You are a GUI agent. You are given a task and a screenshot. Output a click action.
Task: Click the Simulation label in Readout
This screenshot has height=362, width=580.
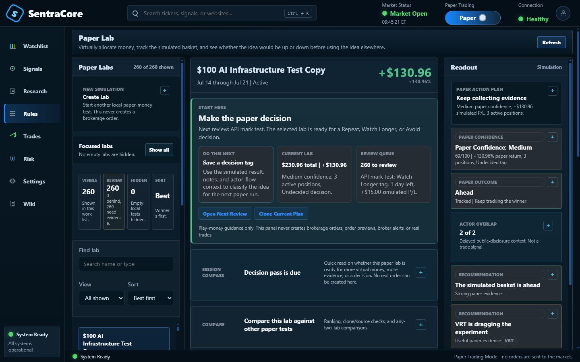(x=549, y=67)
